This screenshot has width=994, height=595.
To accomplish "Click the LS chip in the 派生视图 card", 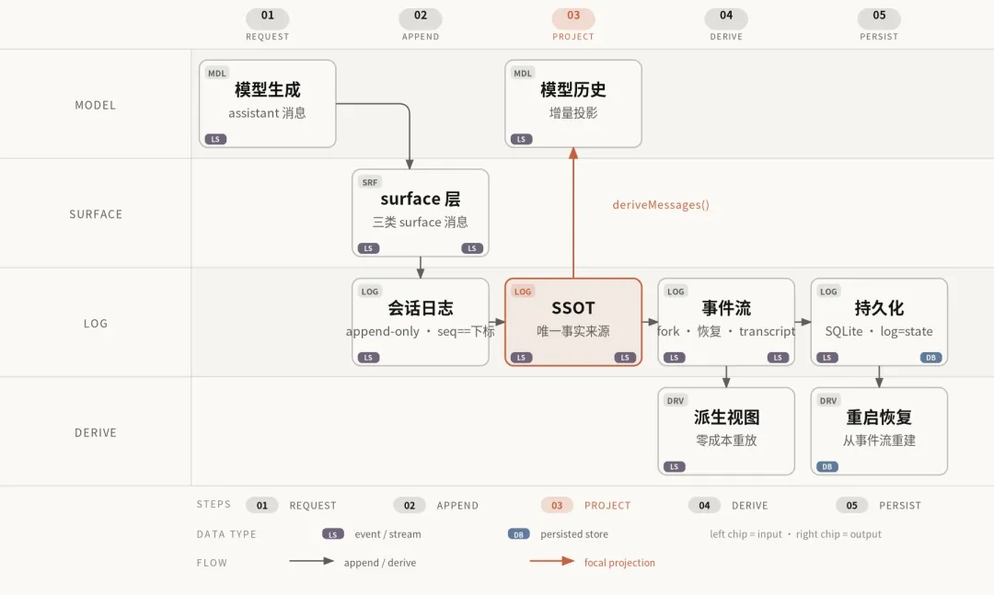I will tap(675, 467).
